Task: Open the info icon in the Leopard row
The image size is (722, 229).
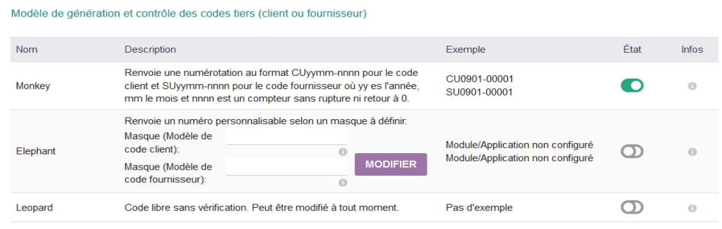Action: [692, 208]
